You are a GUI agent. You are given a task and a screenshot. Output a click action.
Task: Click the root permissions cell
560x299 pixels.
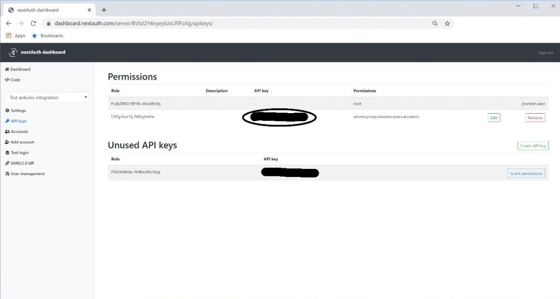click(357, 104)
